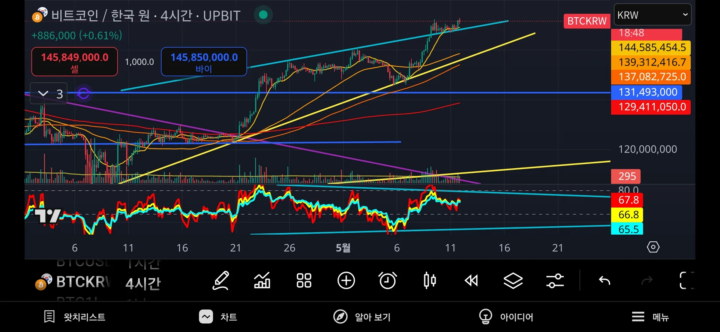The image size is (720, 332).
Task: Tap the add symbol plus icon
Action: coord(346,280)
